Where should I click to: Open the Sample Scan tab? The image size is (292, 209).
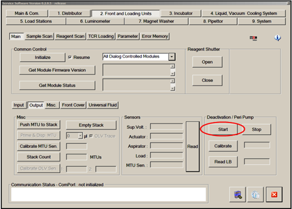38,36
